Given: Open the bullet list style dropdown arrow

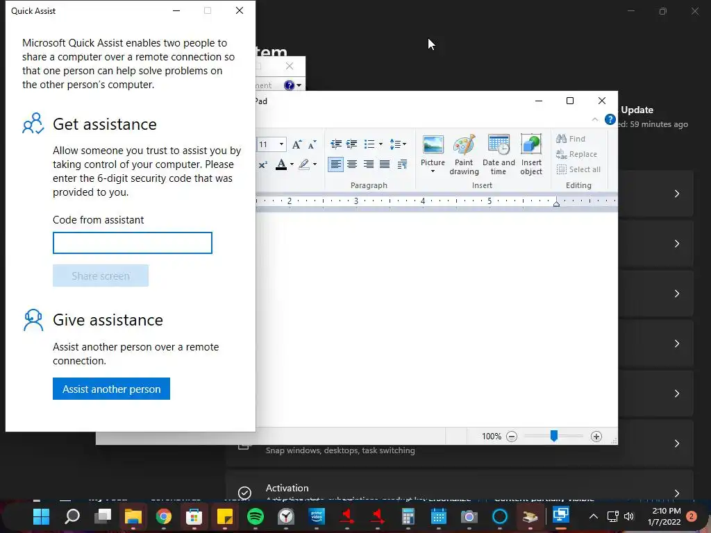Looking at the screenshot, I should pos(380,144).
